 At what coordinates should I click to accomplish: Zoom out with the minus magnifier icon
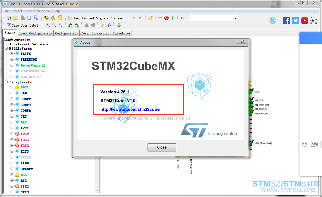pyautogui.click(x=60, y=25)
